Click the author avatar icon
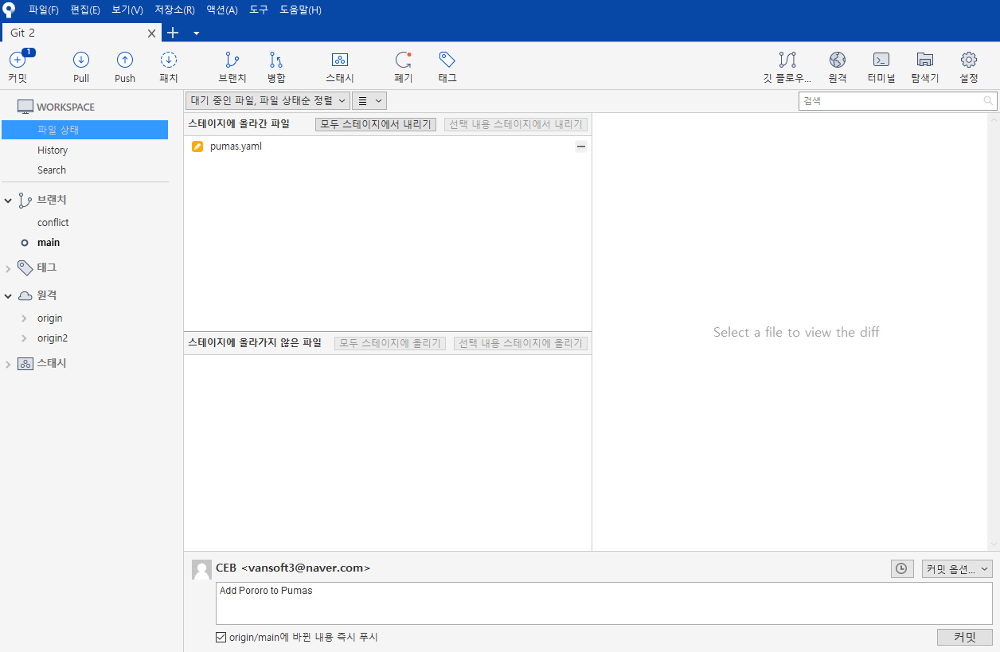1000x652 pixels. pos(201,569)
